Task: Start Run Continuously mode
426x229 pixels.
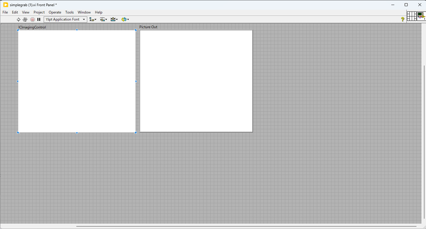Action: click(25, 20)
